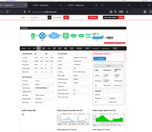The height and width of the screenshot is (132, 152).
Task: Click the green icon beside Serial Number
Action: point(48,88)
